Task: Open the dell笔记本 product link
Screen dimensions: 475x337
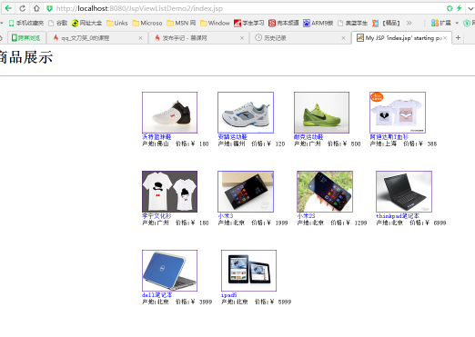Action: coord(157,295)
